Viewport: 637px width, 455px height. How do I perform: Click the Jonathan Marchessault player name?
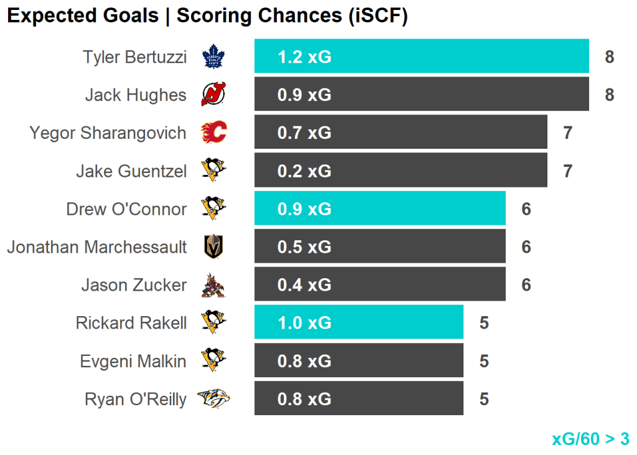(96, 247)
